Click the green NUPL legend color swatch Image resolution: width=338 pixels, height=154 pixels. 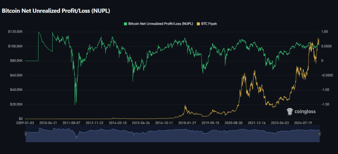(x=125, y=24)
